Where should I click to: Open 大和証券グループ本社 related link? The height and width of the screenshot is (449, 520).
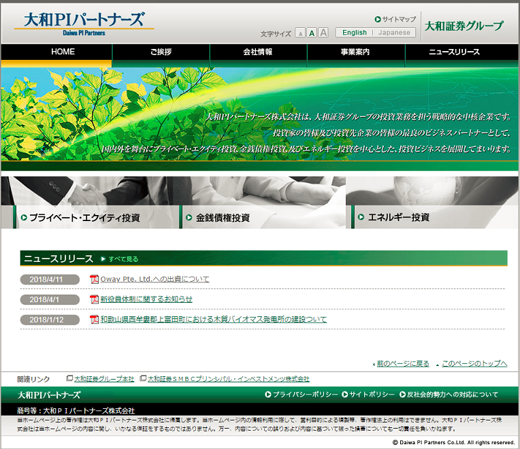[x=104, y=379]
